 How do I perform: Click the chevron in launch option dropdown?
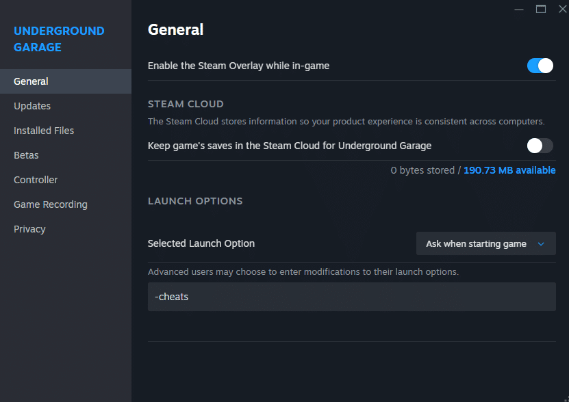(x=541, y=244)
